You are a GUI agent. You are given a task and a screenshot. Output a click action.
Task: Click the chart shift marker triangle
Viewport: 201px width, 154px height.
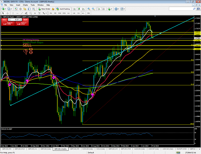pos(155,16)
